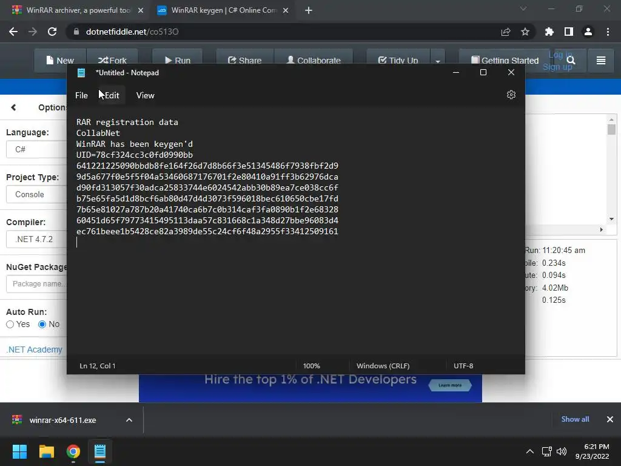The height and width of the screenshot is (466, 621).
Task: Open Compiler dropdown showing .NET 4.7.2
Action: coord(36,239)
